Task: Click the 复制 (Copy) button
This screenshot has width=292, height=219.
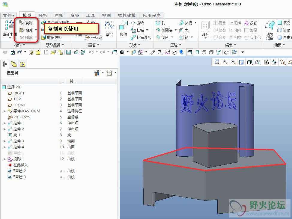Action: (26, 23)
